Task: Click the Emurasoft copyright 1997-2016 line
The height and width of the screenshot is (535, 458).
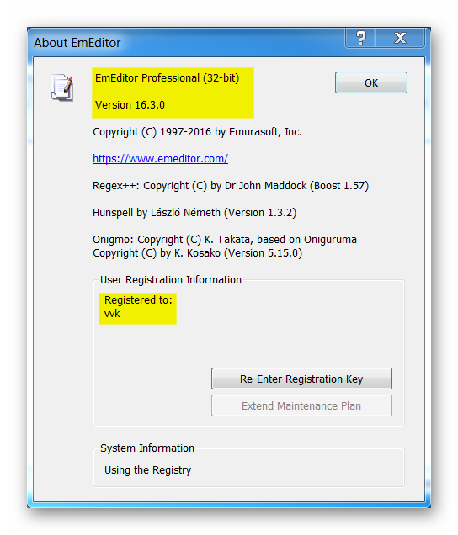Action: tap(197, 132)
